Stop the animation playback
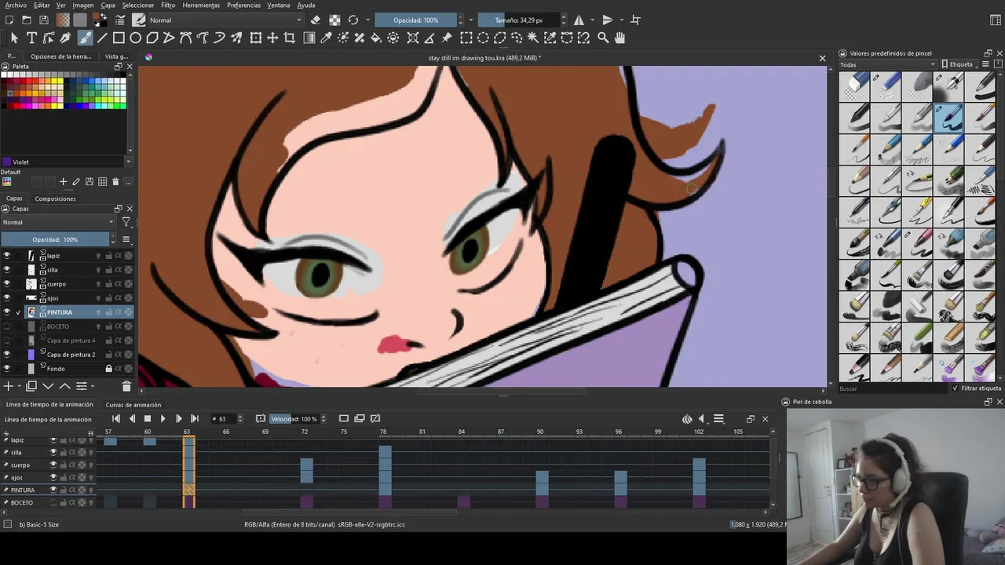This screenshot has height=565, width=1005. pyautogui.click(x=147, y=419)
